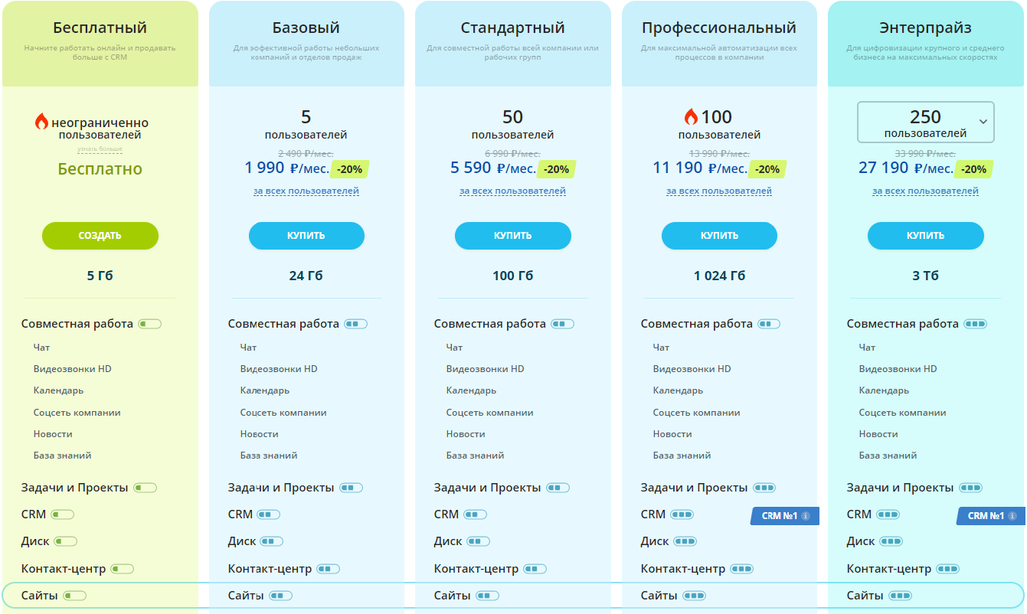Viewport: 1027px width, 614px height.
Task: Click 'узнать больше' link in Бесплатный plan
Action: 100,149
